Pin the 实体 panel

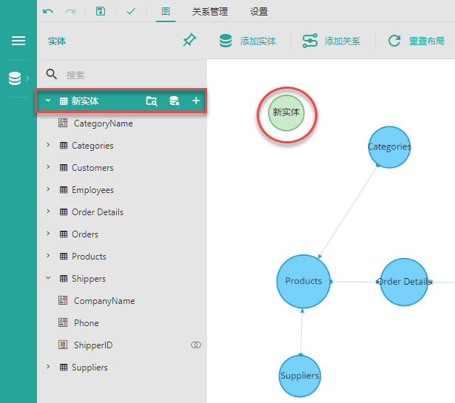click(189, 41)
